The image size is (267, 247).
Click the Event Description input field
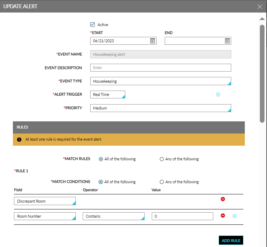(161, 68)
